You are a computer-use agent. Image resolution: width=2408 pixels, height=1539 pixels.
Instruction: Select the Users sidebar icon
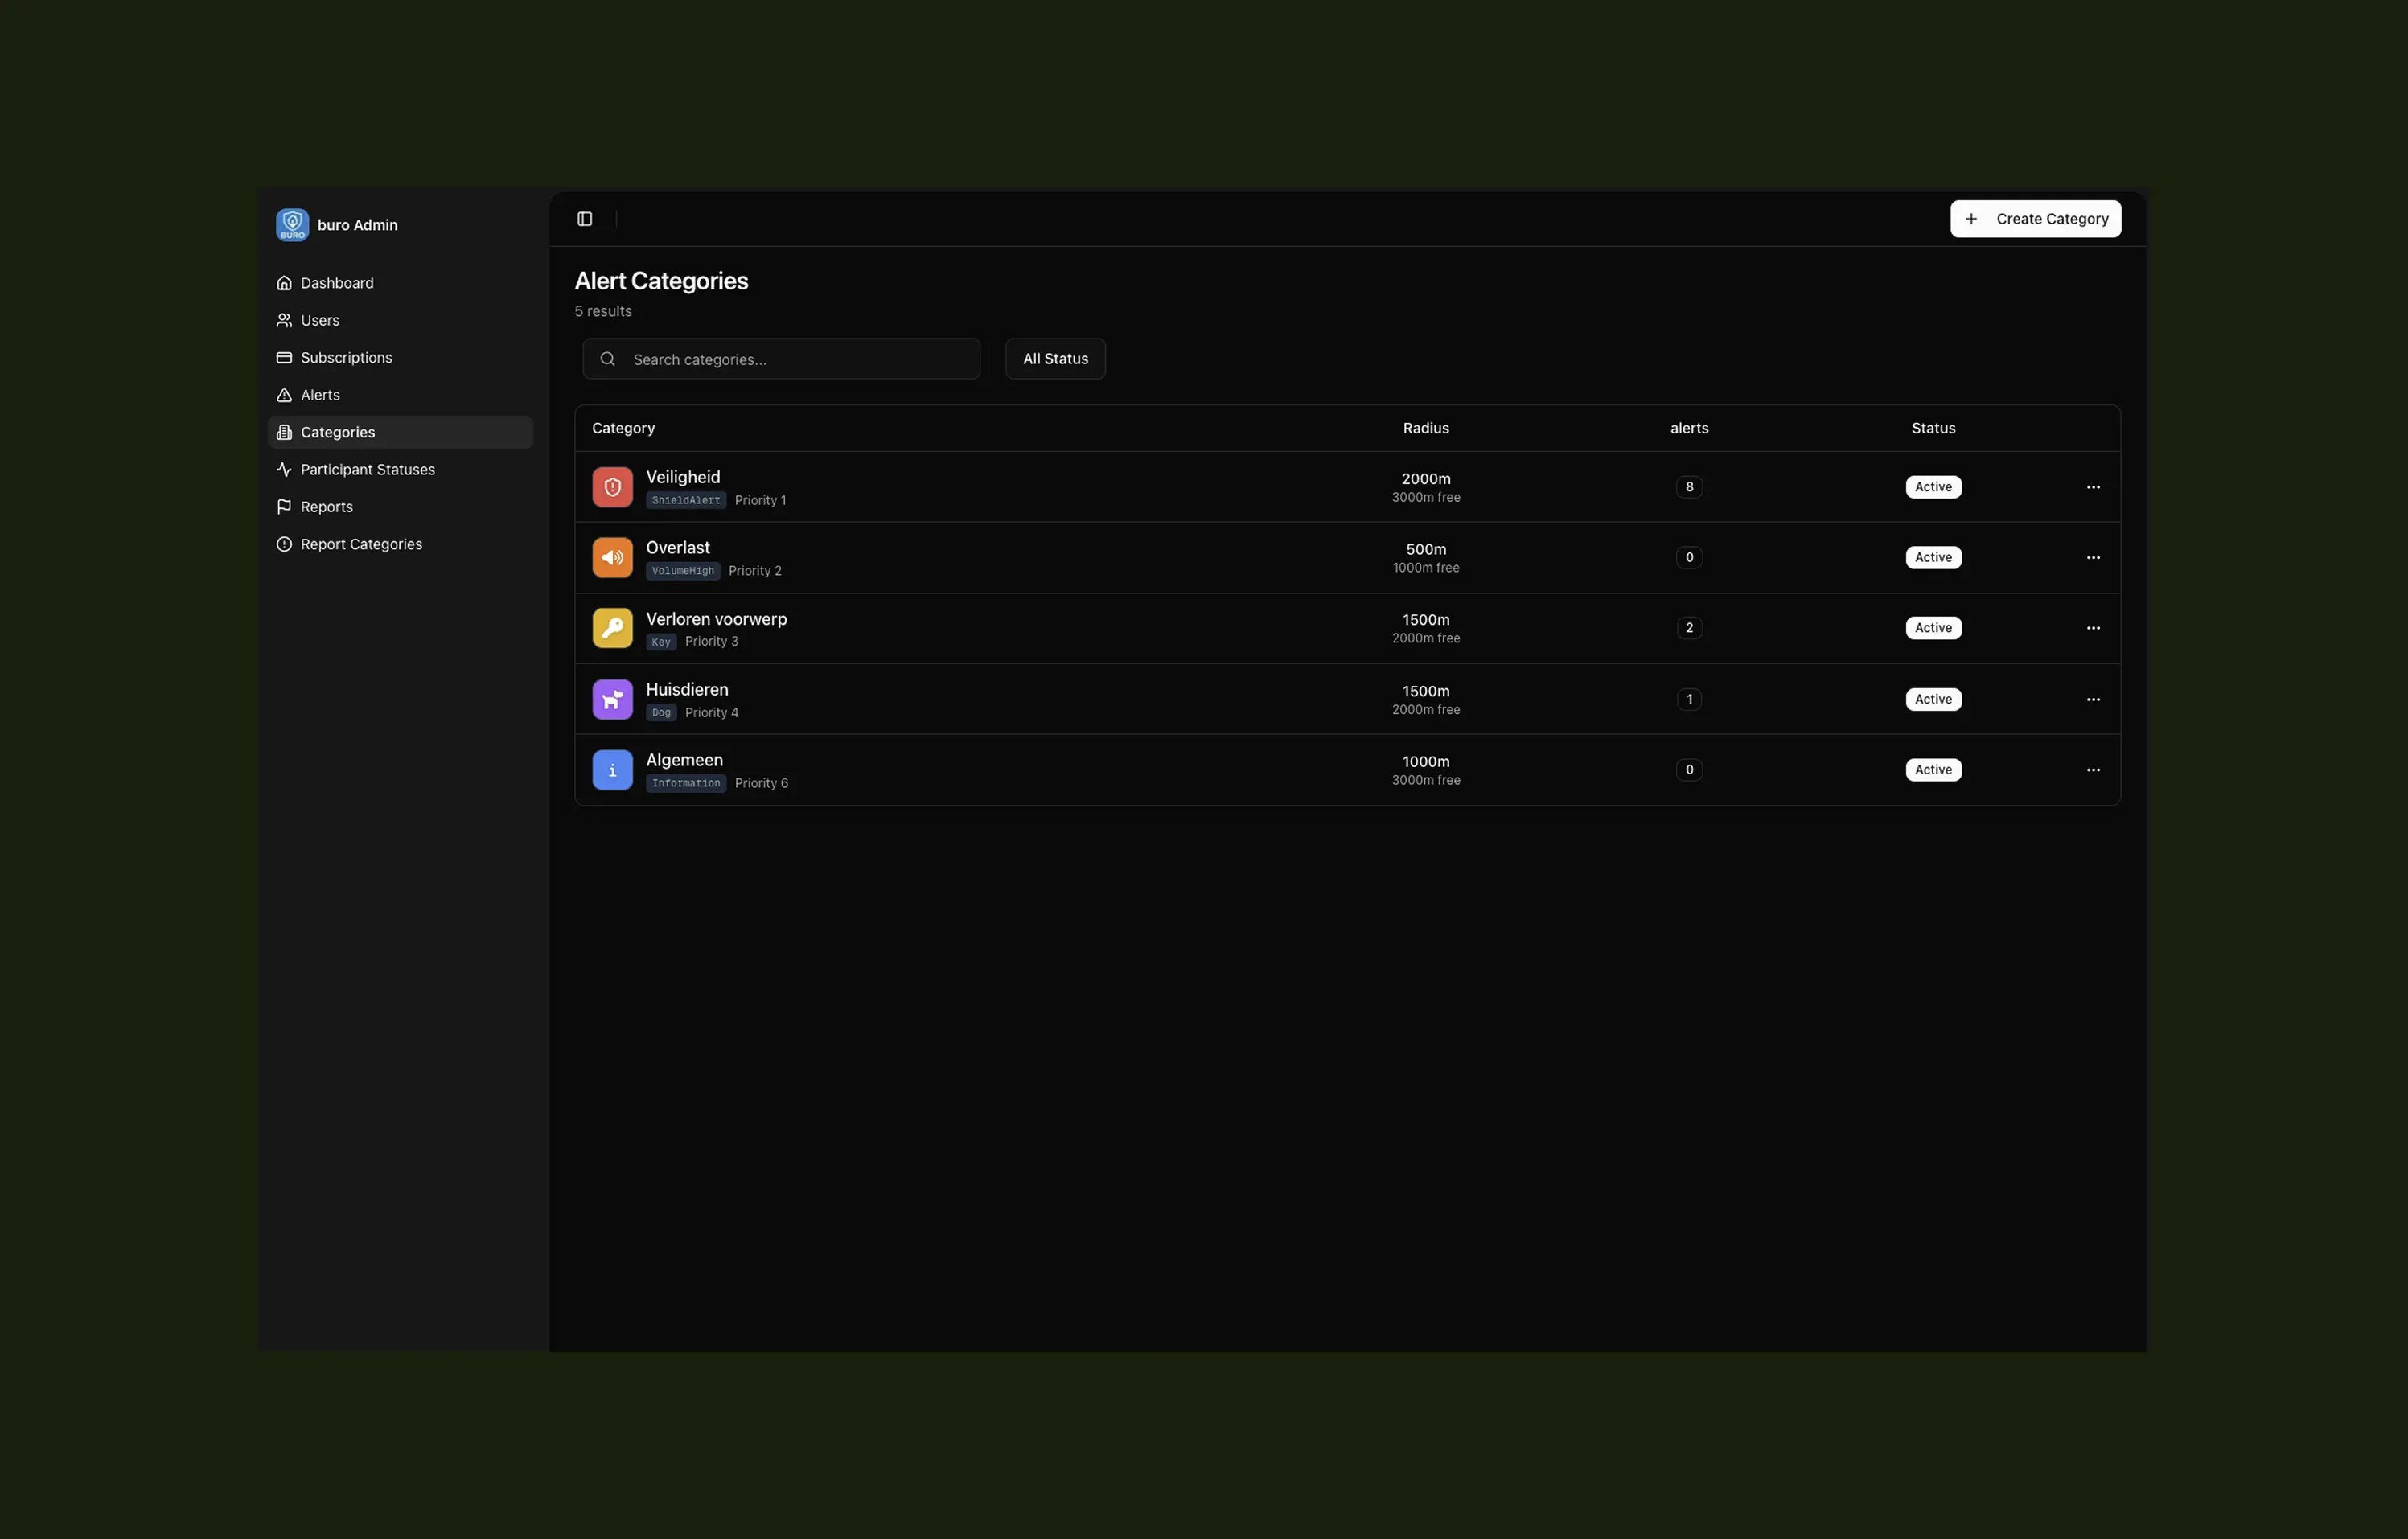[x=284, y=320]
